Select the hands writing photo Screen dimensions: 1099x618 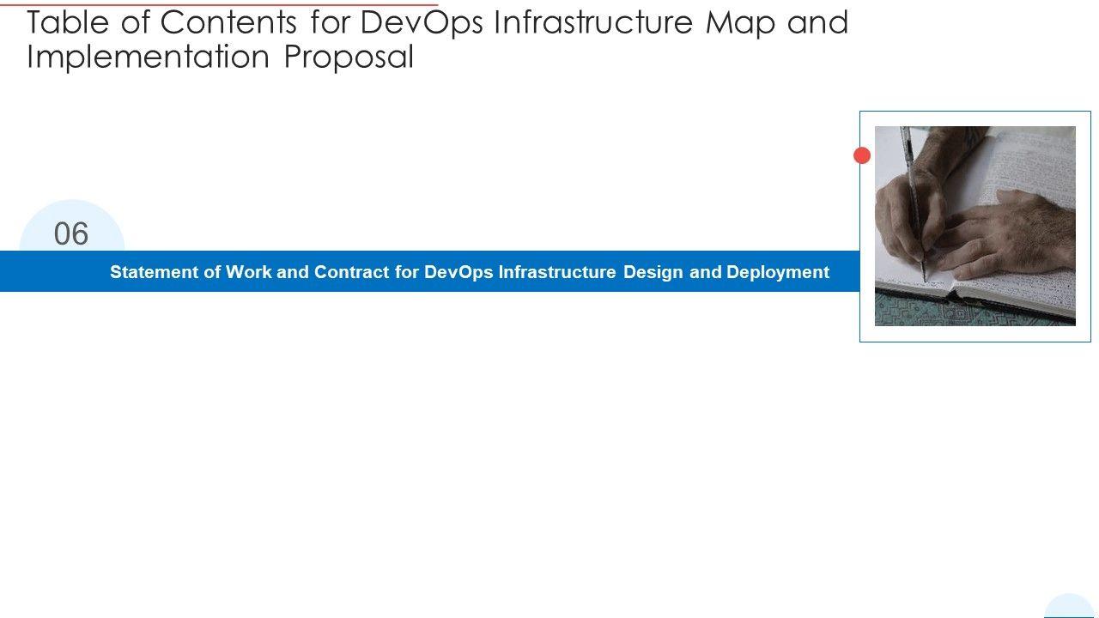click(x=975, y=226)
